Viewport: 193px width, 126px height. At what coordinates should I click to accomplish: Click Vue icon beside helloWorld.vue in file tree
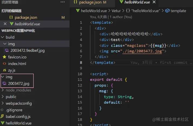pos(3,123)
